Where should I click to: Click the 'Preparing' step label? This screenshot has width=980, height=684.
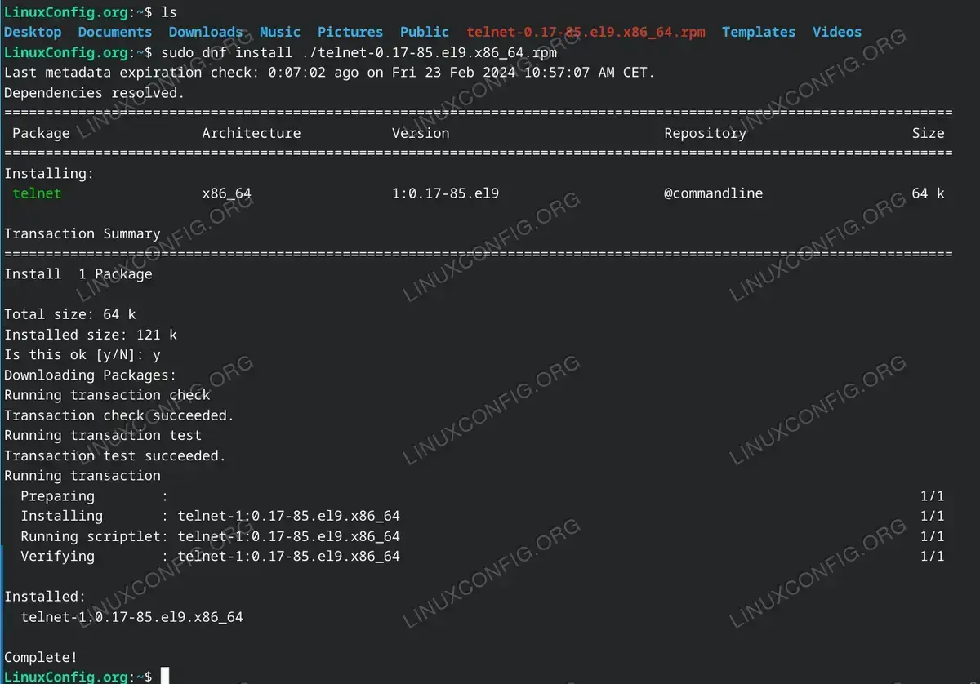pos(57,496)
